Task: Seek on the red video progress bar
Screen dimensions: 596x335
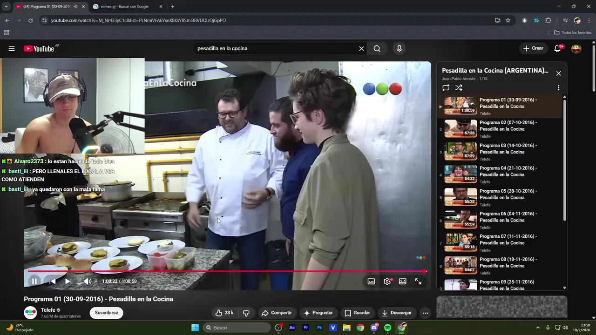Action: 227,271
